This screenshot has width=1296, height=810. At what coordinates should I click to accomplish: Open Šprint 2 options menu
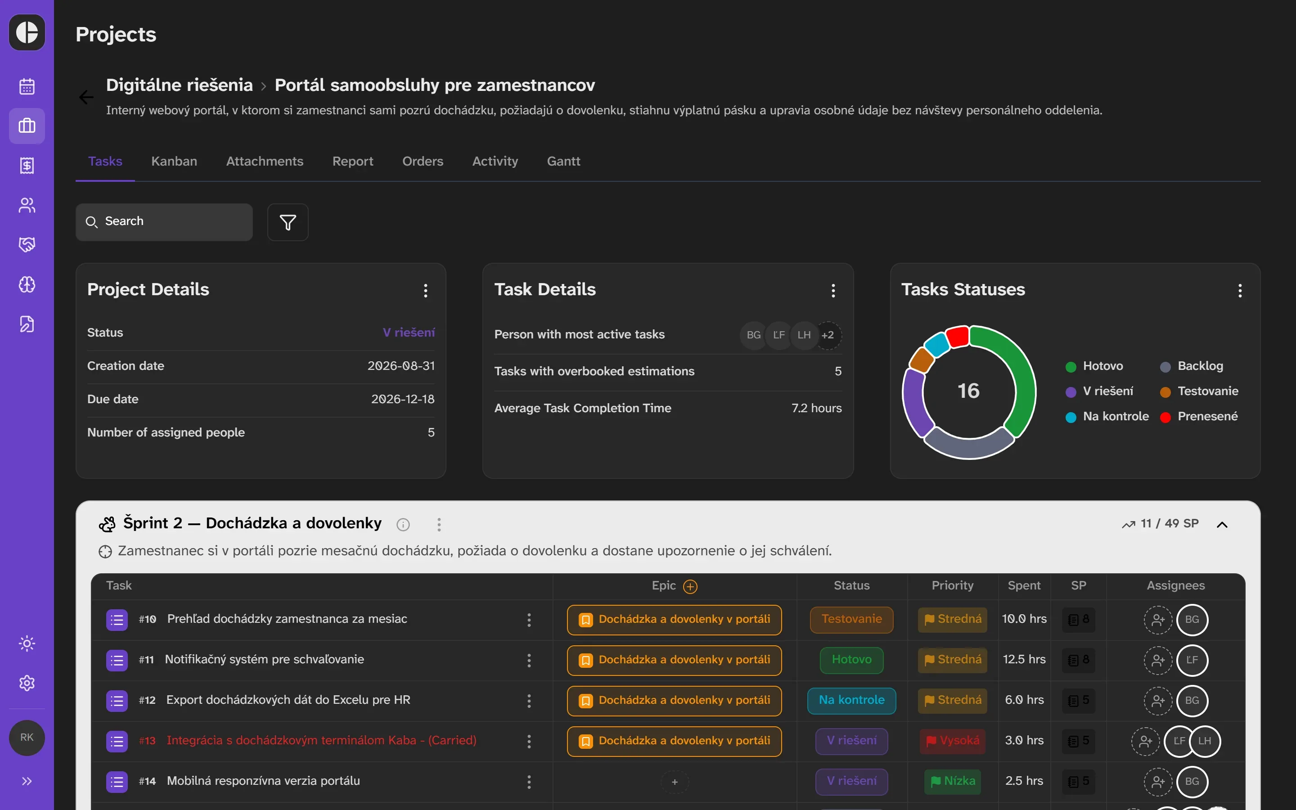coord(439,524)
